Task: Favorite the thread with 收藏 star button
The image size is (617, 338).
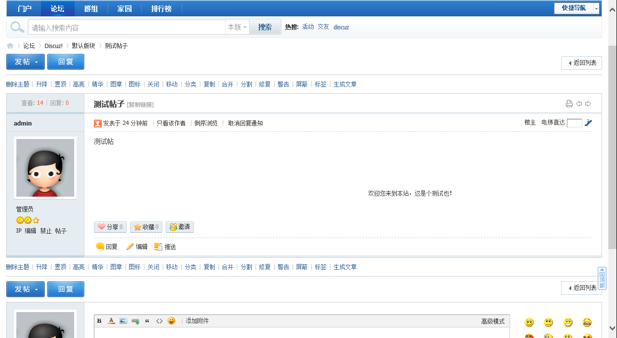Action: point(146,227)
